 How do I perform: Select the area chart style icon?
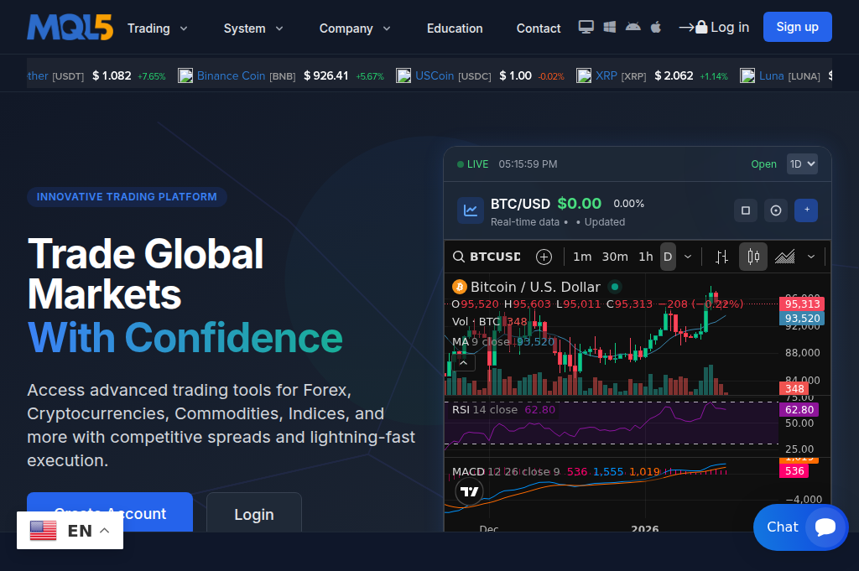(786, 257)
